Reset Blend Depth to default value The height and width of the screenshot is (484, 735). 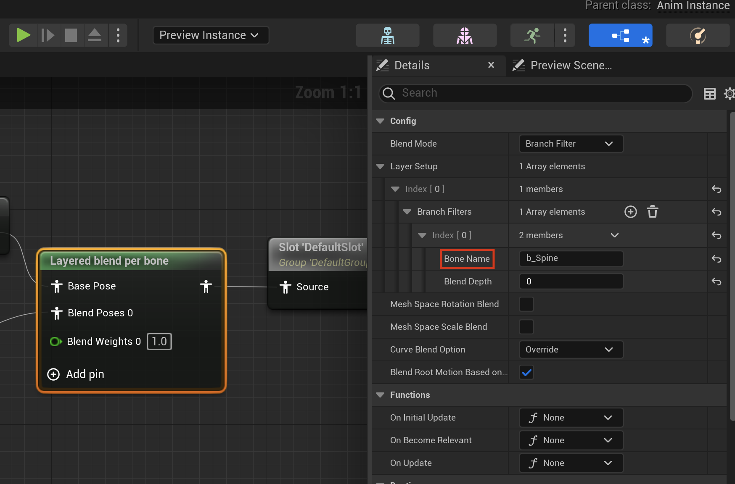tap(716, 281)
